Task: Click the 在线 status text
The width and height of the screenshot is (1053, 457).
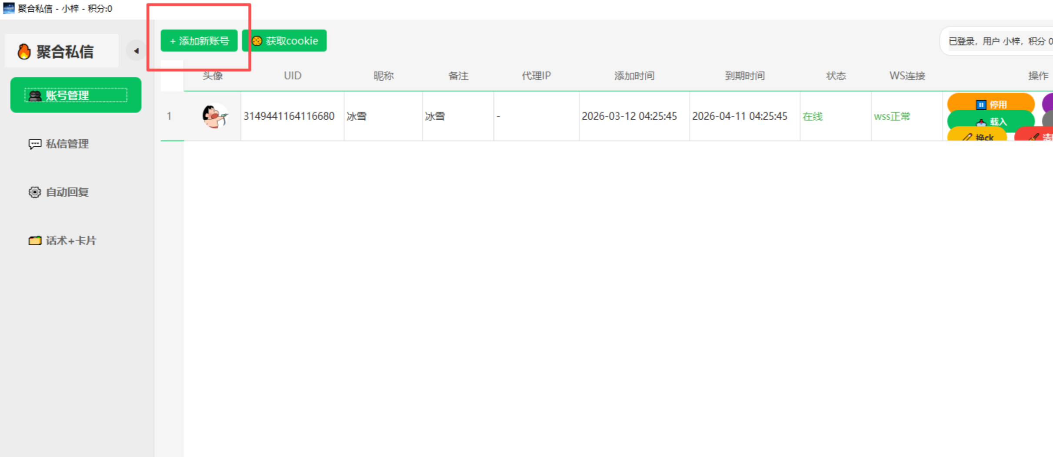Action: click(x=812, y=116)
